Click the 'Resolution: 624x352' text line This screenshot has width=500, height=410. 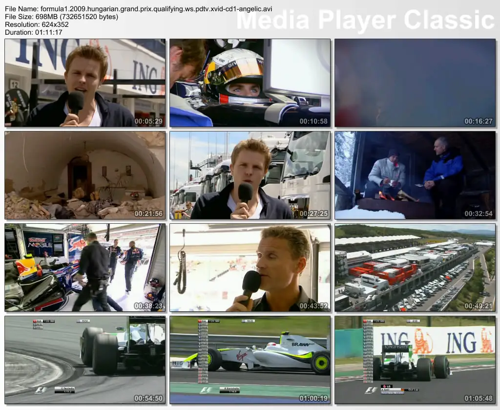37,24
